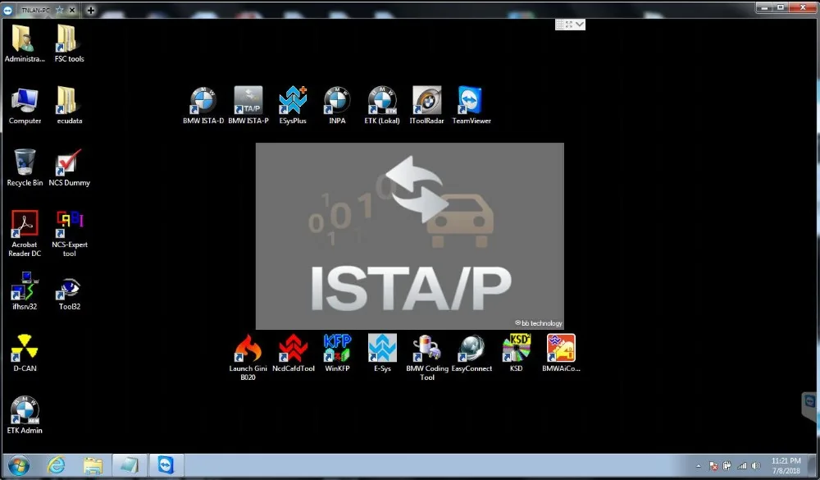Select the D-CAN shortcut icon

tap(25, 353)
